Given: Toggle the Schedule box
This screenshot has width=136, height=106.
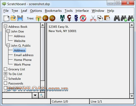Looking at the screenshot, I should (x=5, y=79).
